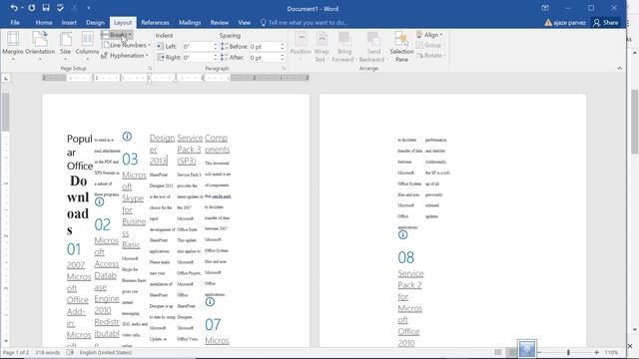Click the Rotate objects button
The height and width of the screenshot is (359, 639).
(x=431, y=56)
